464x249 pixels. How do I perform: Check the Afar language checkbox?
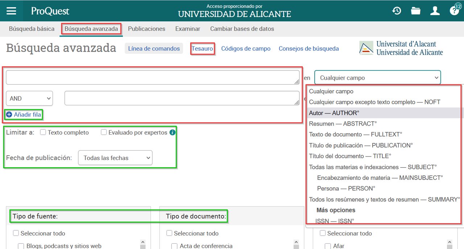coord(328,246)
